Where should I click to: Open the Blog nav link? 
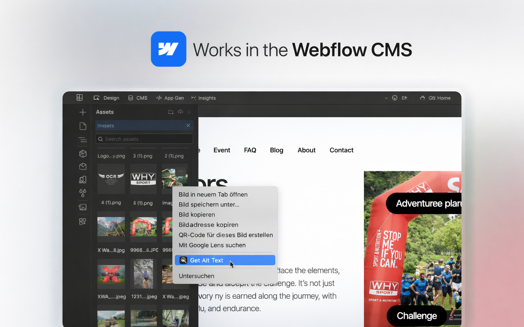click(277, 150)
